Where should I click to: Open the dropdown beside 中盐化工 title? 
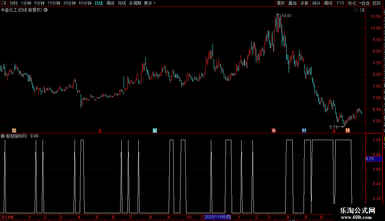46,10
